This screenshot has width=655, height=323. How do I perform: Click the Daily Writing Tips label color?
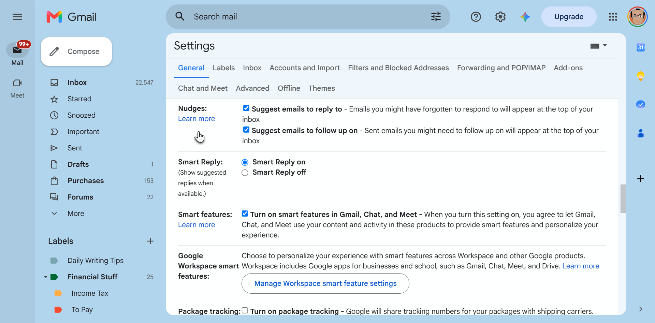coord(54,261)
